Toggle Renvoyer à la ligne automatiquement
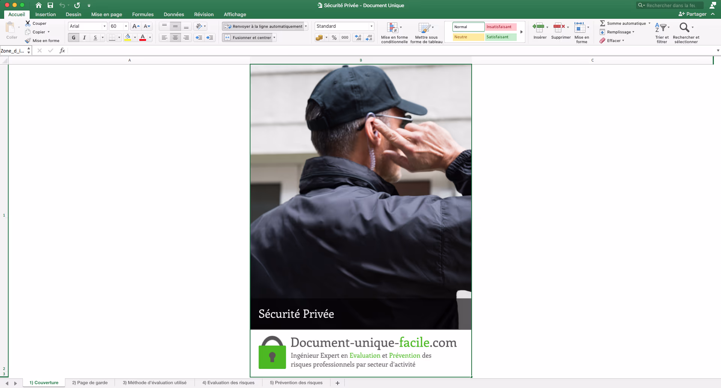The height and width of the screenshot is (388, 721). click(x=263, y=26)
